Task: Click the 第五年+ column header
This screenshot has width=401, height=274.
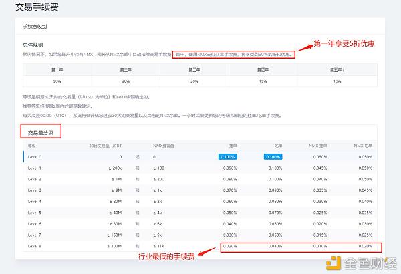Action: pos(337,70)
